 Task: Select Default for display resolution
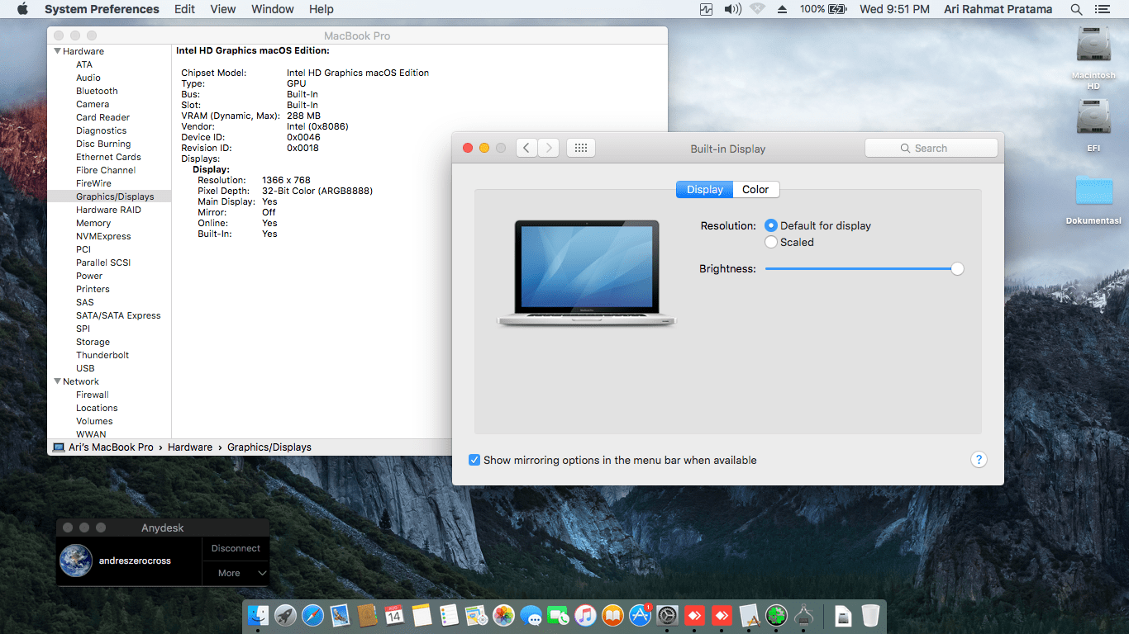click(771, 225)
